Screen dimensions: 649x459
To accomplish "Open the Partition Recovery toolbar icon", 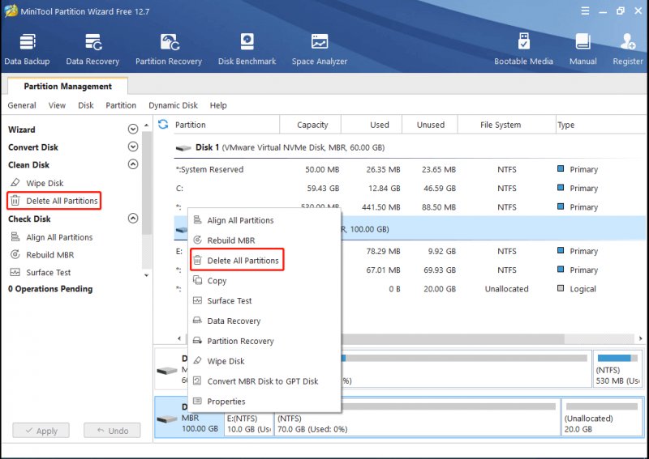I will point(169,49).
